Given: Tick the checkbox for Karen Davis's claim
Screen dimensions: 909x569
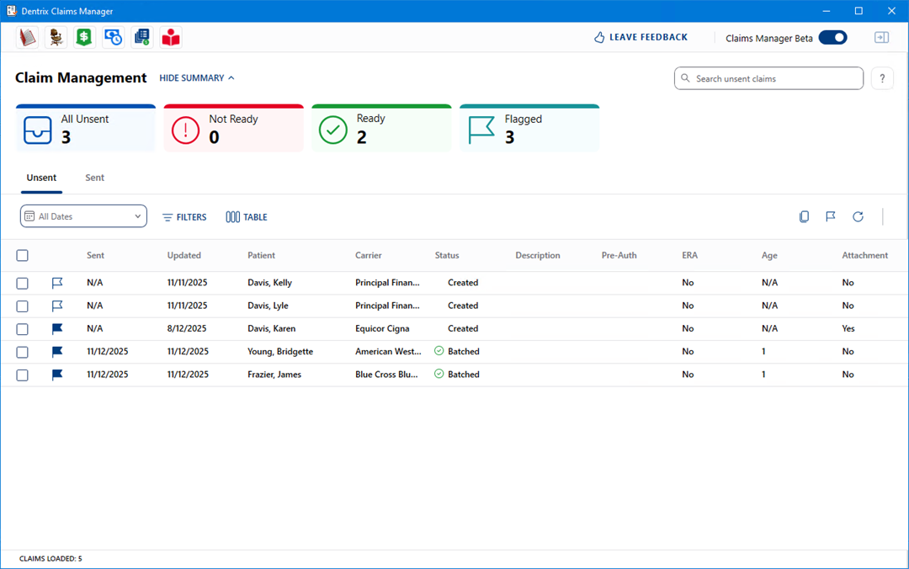Looking at the screenshot, I should 23,329.
